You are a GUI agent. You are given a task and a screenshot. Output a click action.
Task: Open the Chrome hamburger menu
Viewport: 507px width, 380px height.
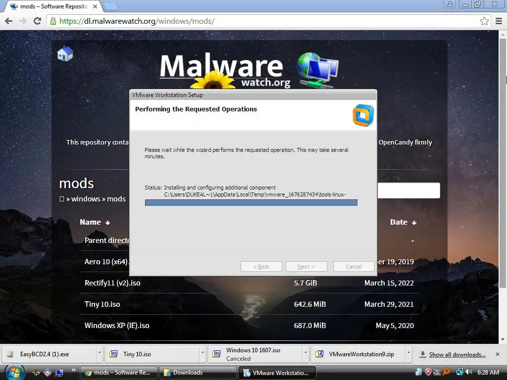(x=499, y=21)
